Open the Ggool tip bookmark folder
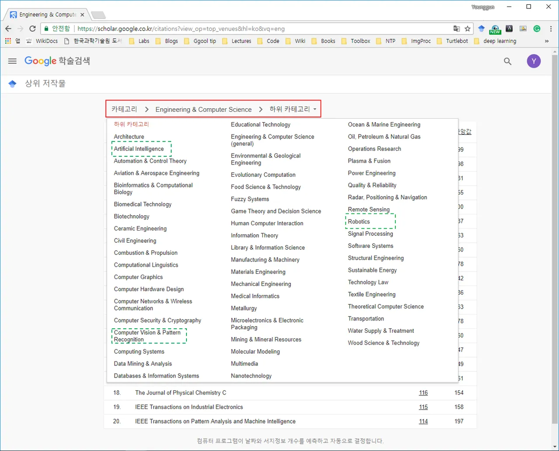Image resolution: width=559 pixels, height=451 pixels. (200, 41)
